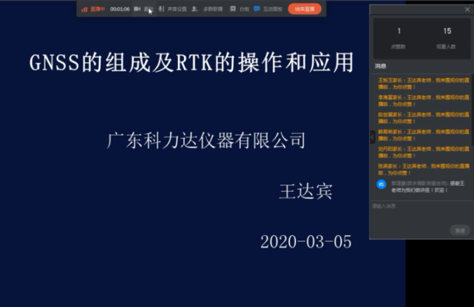The height and width of the screenshot is (307, 474).
Task: Click the first orange chat message
Action: (x=424, y=84)
